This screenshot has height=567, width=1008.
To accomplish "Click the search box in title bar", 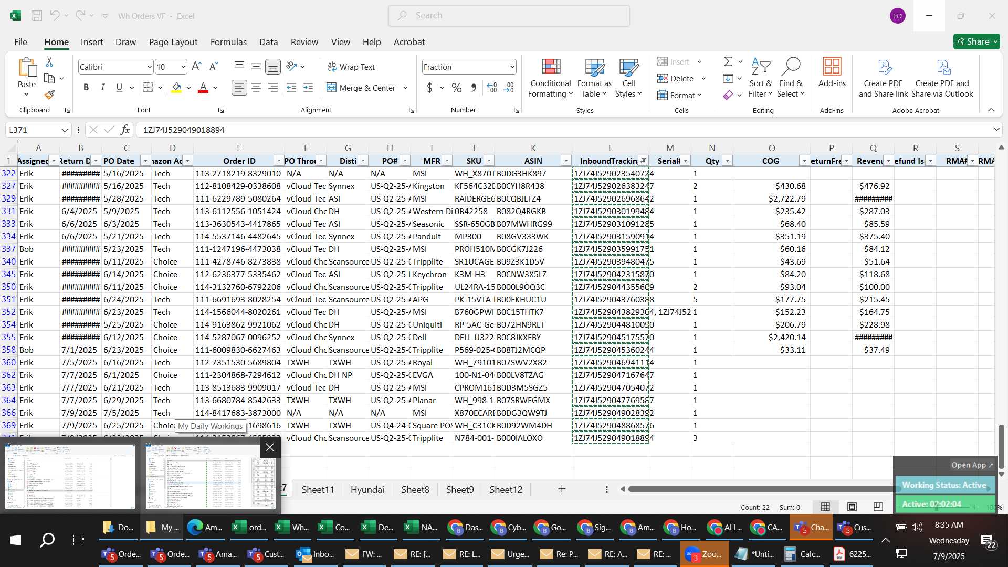I will point(509,16).
